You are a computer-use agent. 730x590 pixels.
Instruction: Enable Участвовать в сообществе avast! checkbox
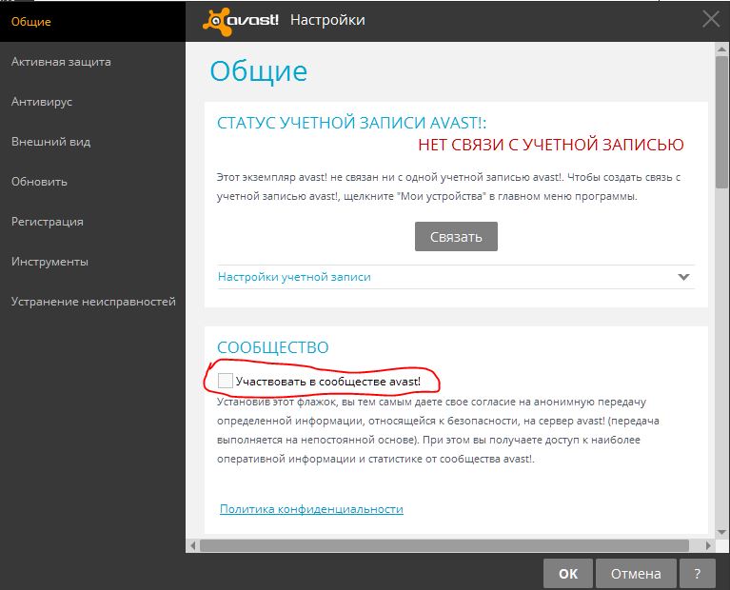(226, 381)
